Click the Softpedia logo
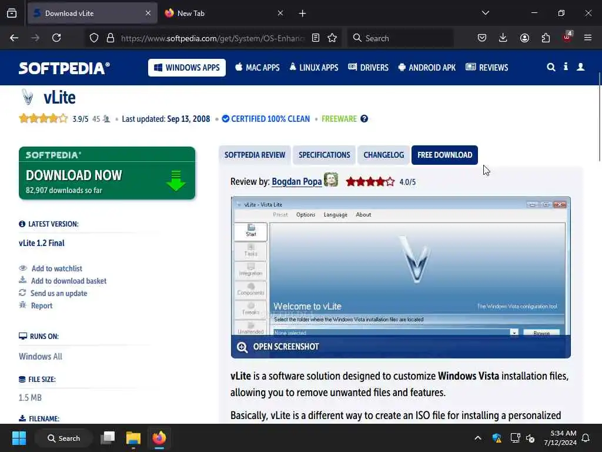 coord(64,68)
